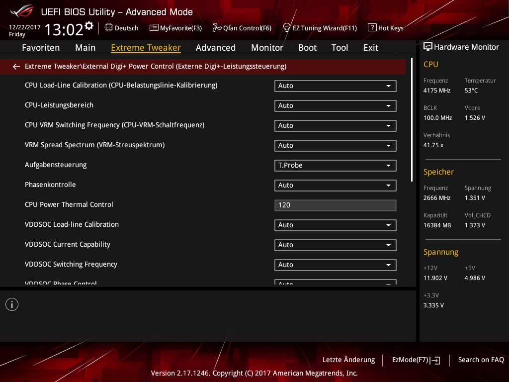The width and height of the screenshot is (509, 382).
Task: Show the Hot Keys list
Action: coord(386,28)
